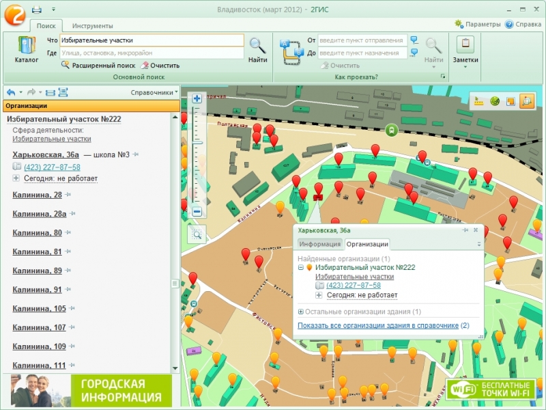
Task: Toggle the 3D buildings map mode button
Action: 526,101
